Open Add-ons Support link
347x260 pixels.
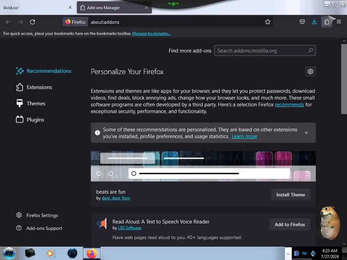point(39,228)
